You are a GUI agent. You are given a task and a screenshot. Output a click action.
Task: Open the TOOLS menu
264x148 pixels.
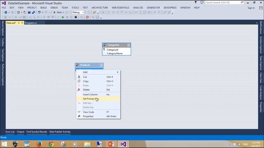pyautogui.click(x=75, y=8)
